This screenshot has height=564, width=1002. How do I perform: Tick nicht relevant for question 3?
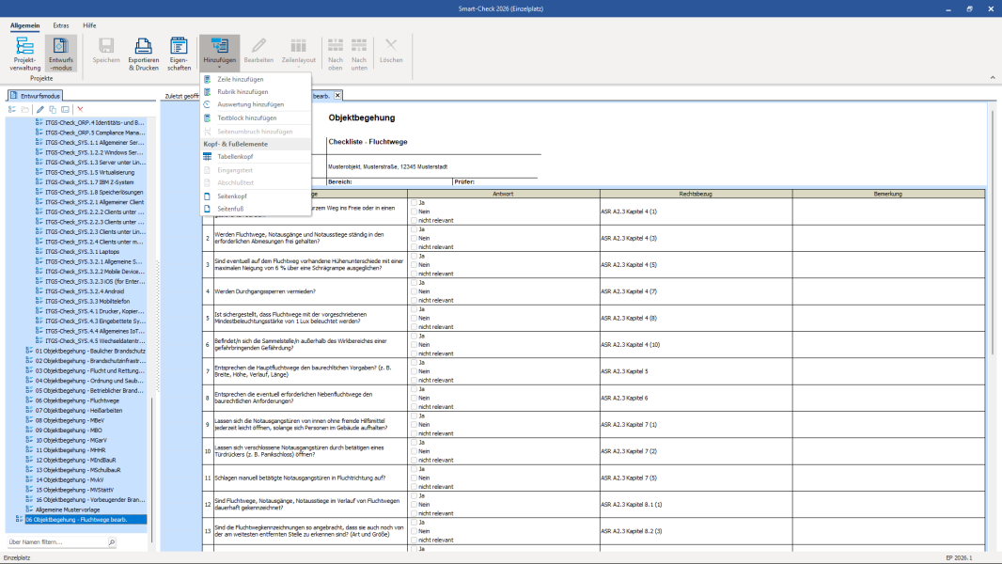pos(414,274)
